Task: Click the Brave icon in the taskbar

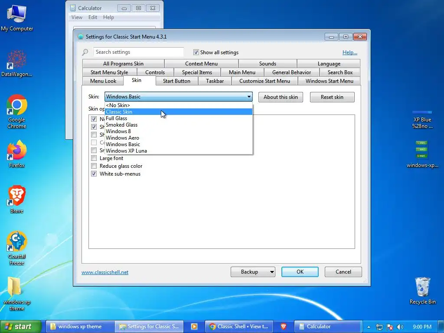Action: [284, 326]
